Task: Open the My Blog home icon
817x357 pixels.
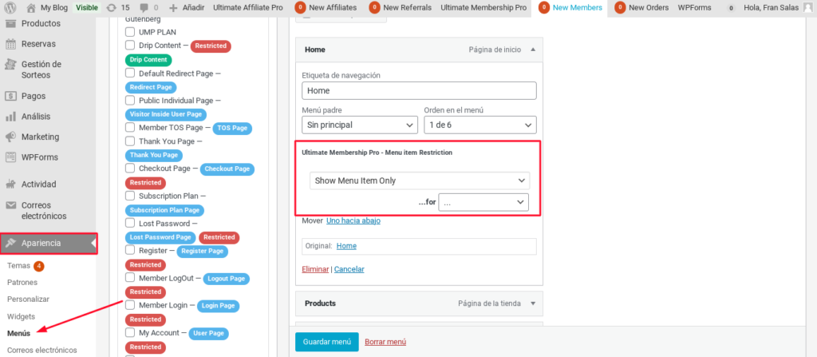Action: click(31, 8)
